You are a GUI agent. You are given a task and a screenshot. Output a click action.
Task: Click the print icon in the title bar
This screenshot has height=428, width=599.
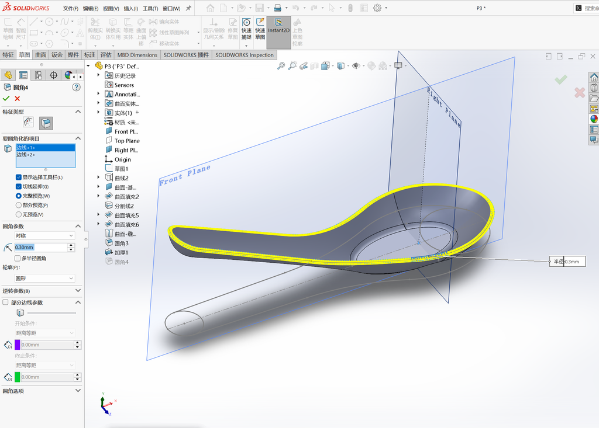(x=278, y=8)
